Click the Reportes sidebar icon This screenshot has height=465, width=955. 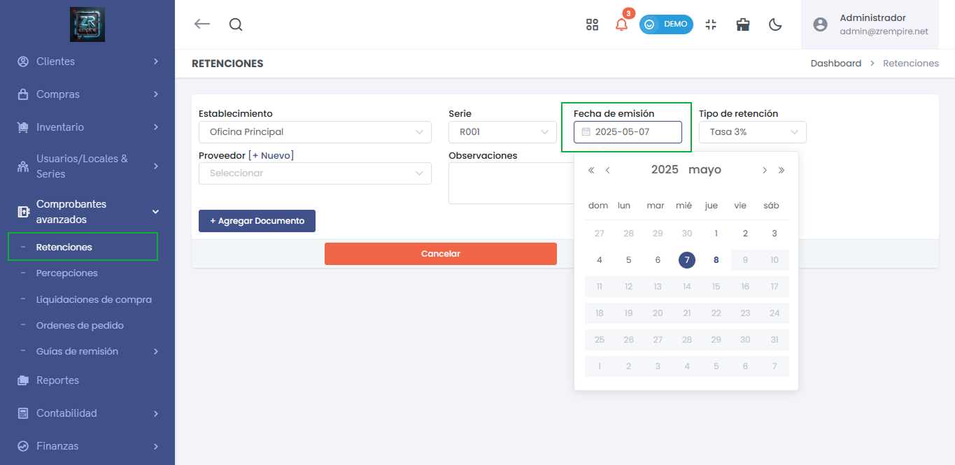pyautogui.click(x=22, y=380)
